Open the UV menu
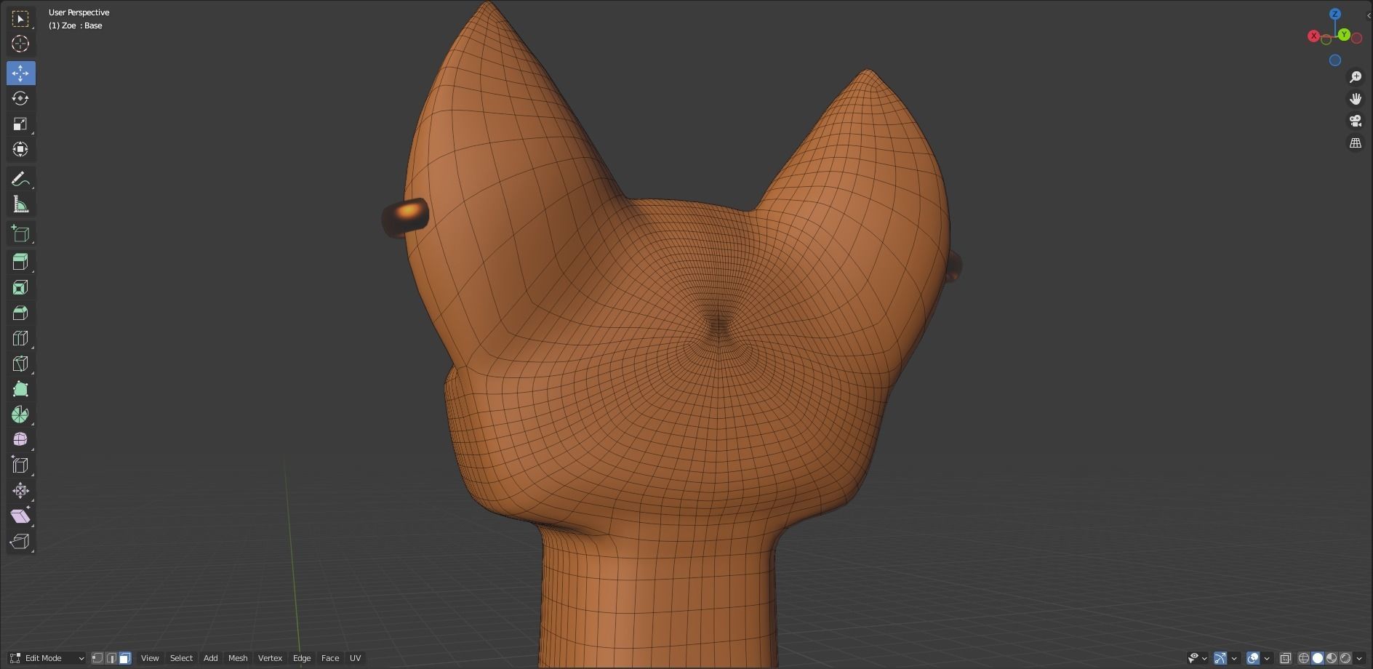This screenshot has height=669, width=1373. [x=355, y=658]
